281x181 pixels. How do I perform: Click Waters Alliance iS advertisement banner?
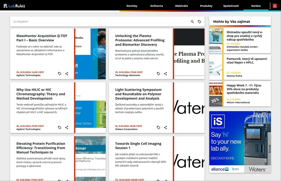240,142
